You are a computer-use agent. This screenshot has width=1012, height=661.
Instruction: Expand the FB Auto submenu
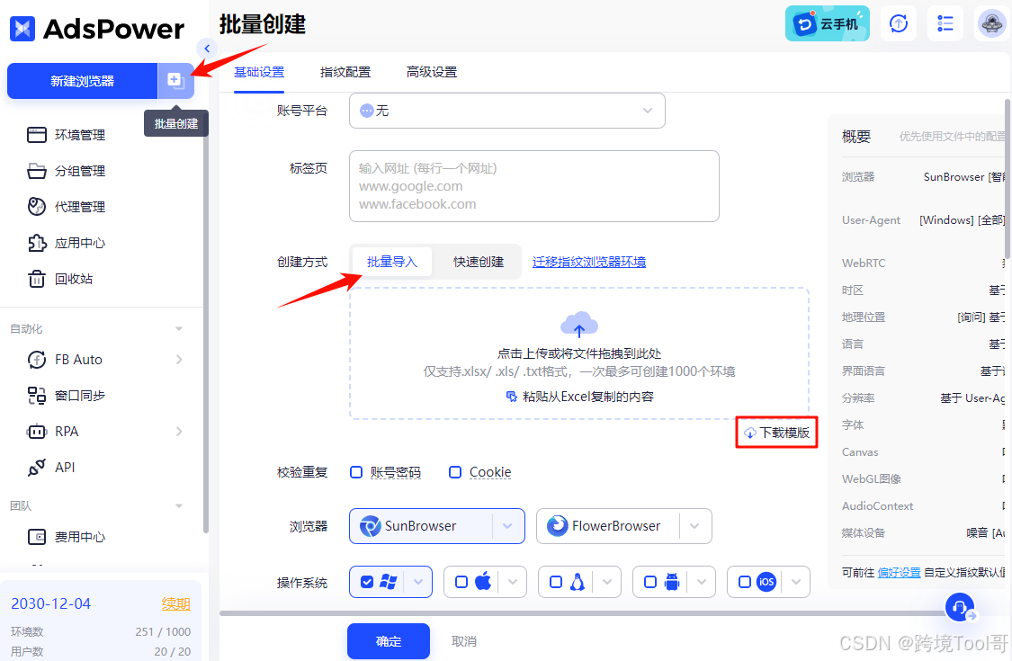[x=179, y=360]
